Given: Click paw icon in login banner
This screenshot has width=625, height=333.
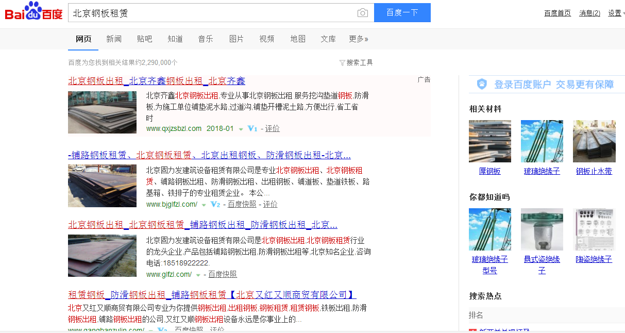Looking at the screenshot, I should (481, 85).
